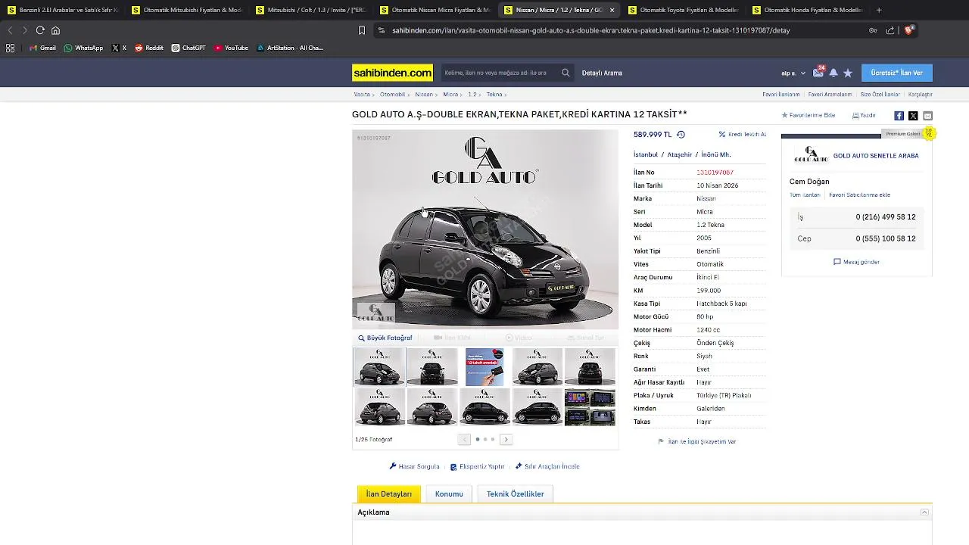Click Tüm İlanları link
Image resolution: width=969 pixels, height=545 pixels.
pos(805,195)
